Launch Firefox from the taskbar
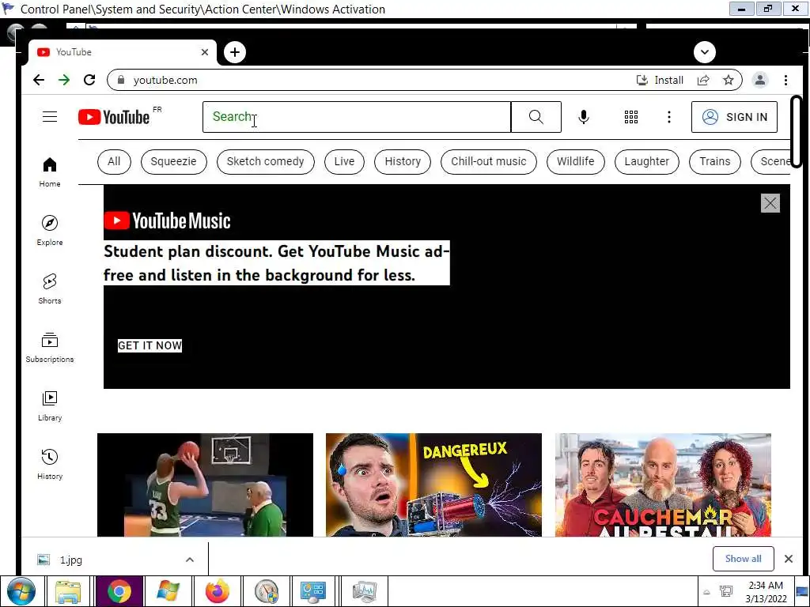 coord(218,591)
